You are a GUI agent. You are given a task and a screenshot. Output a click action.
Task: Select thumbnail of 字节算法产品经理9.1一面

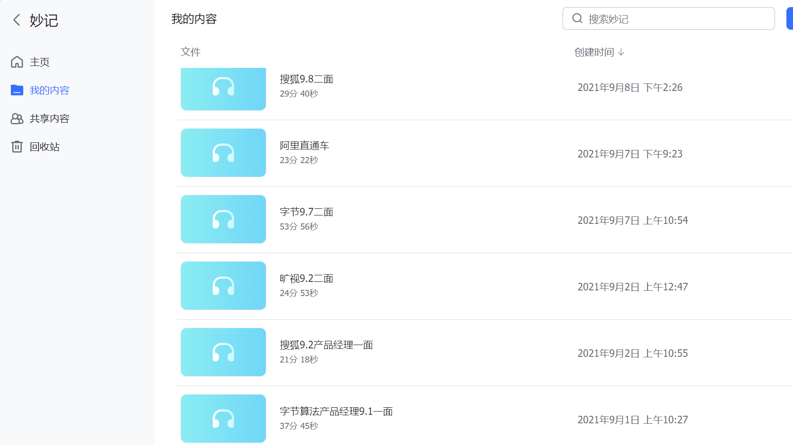pos(223,419)
